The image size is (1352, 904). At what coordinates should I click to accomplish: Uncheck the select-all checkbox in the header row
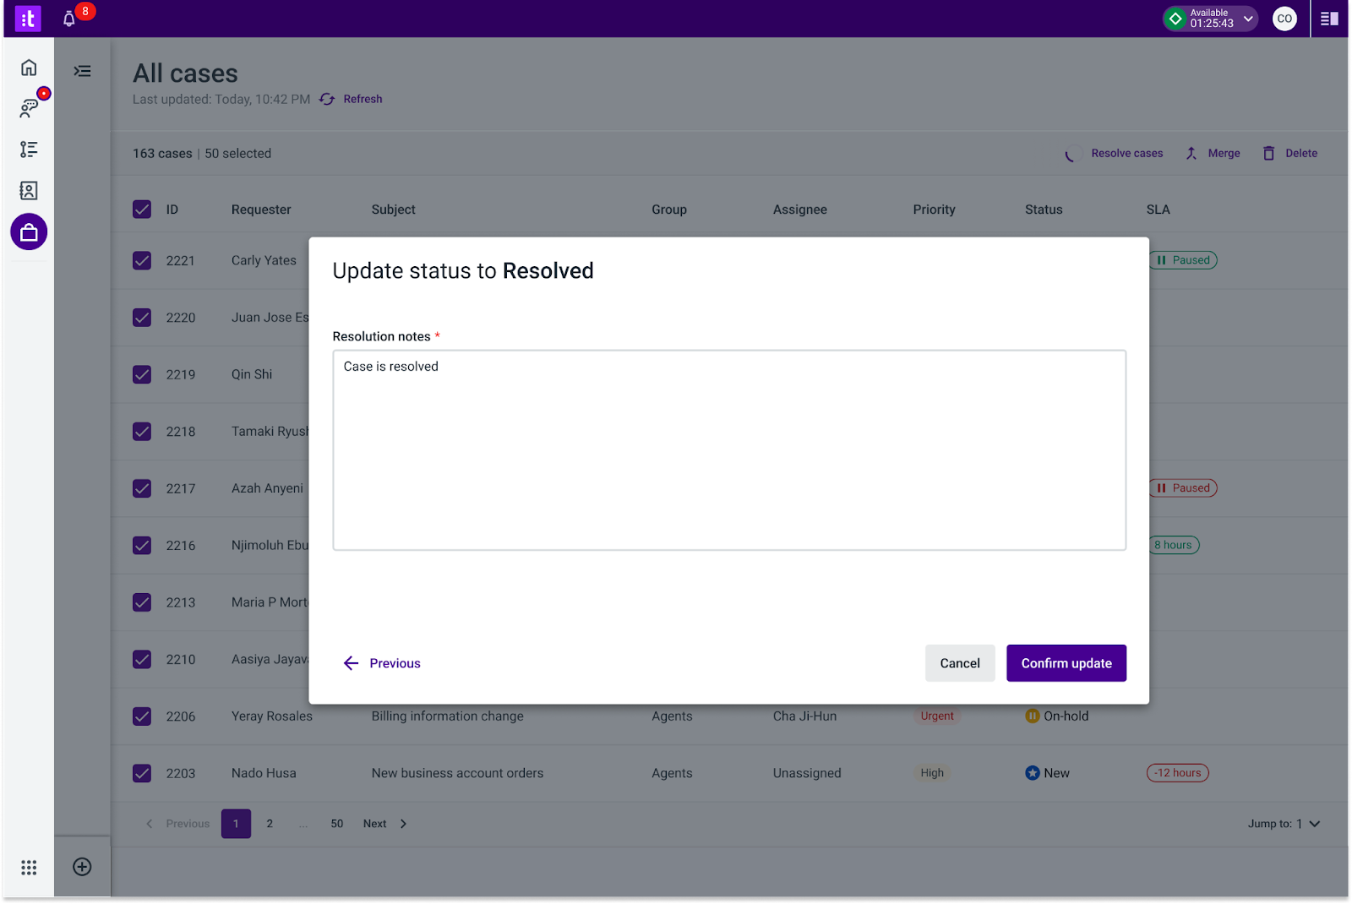(141, 209)
